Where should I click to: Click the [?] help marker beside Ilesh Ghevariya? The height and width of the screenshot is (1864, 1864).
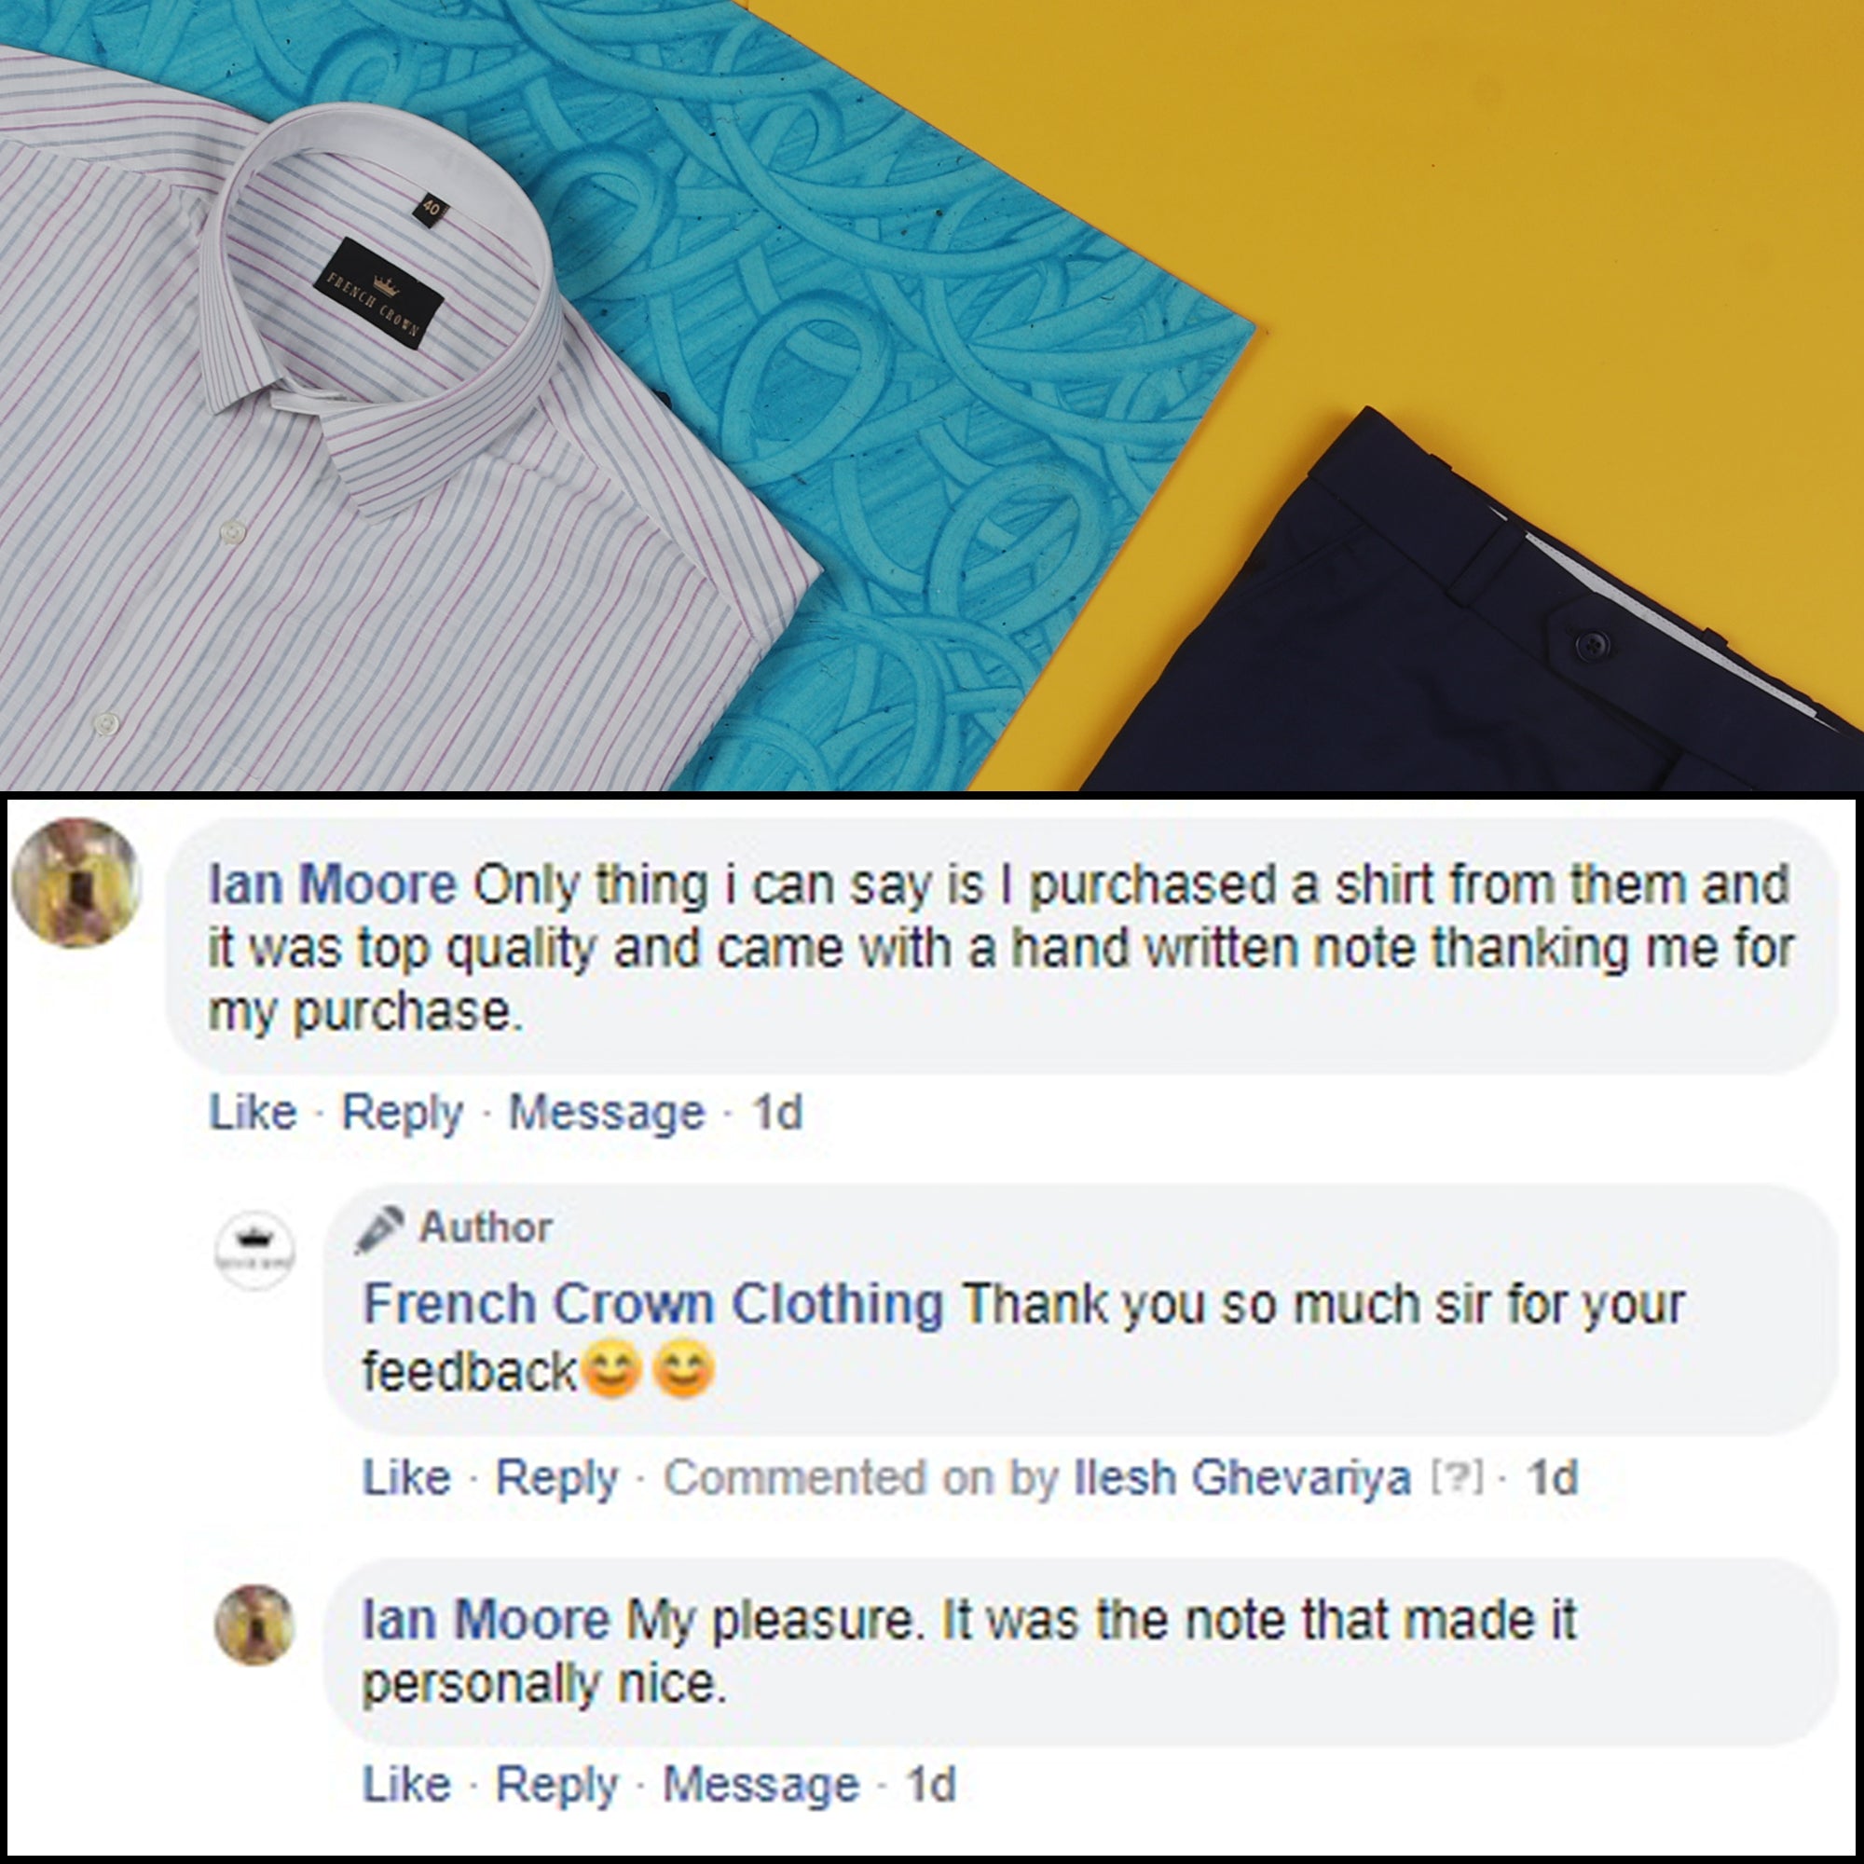(1456, 1478)
